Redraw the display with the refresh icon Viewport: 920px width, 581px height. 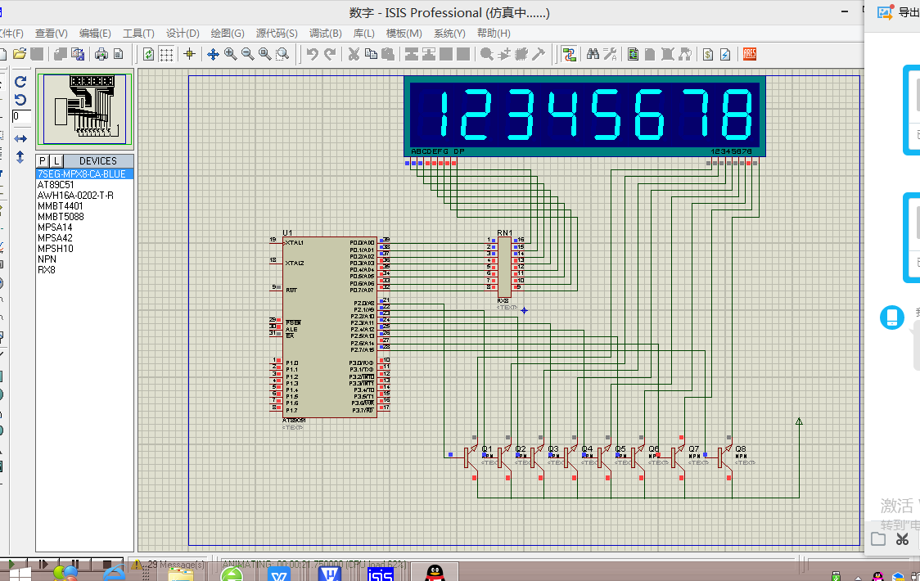pos(148,55)
